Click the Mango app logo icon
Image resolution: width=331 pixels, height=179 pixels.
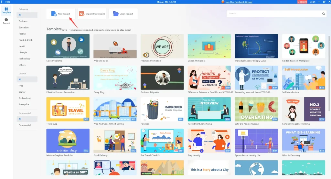pos(2,2)
